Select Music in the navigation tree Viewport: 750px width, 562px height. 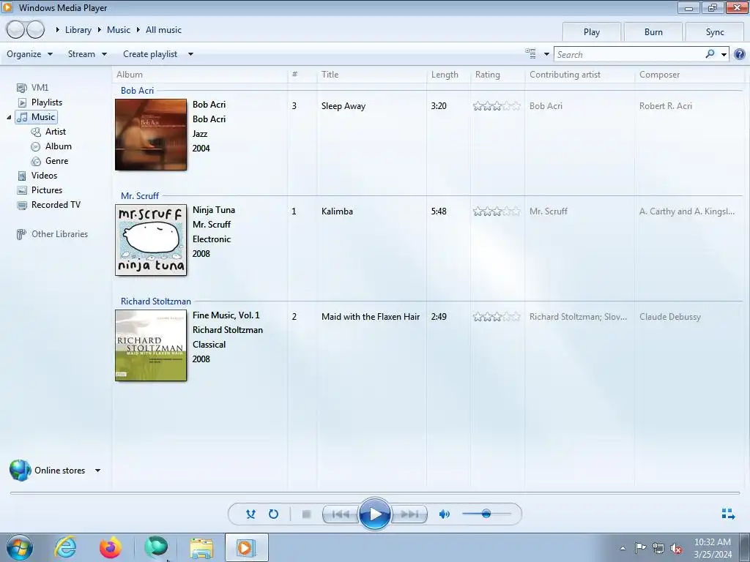pos(37,117)
